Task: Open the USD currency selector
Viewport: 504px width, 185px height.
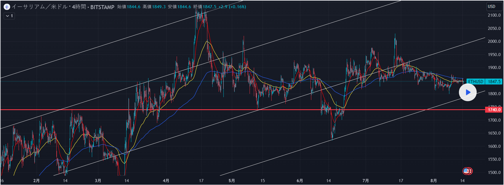Action: coord(491,7)
